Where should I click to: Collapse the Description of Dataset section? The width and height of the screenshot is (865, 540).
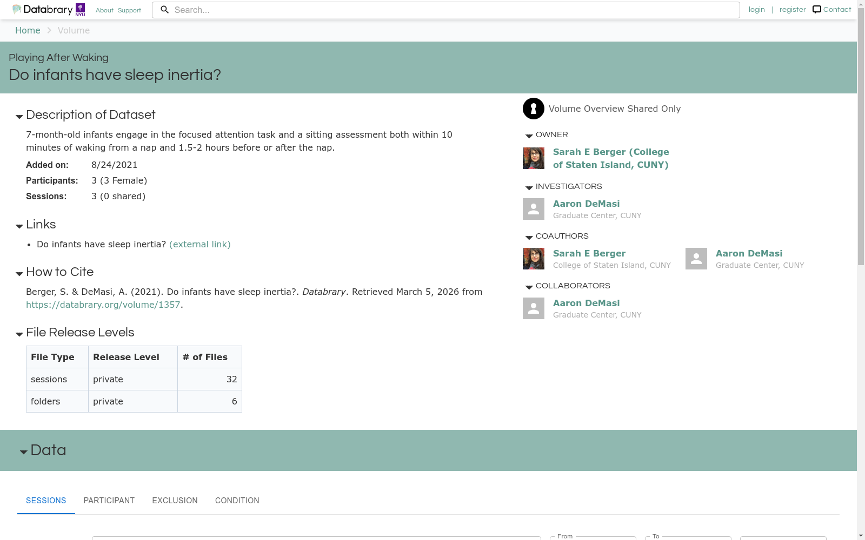[19, 117]
